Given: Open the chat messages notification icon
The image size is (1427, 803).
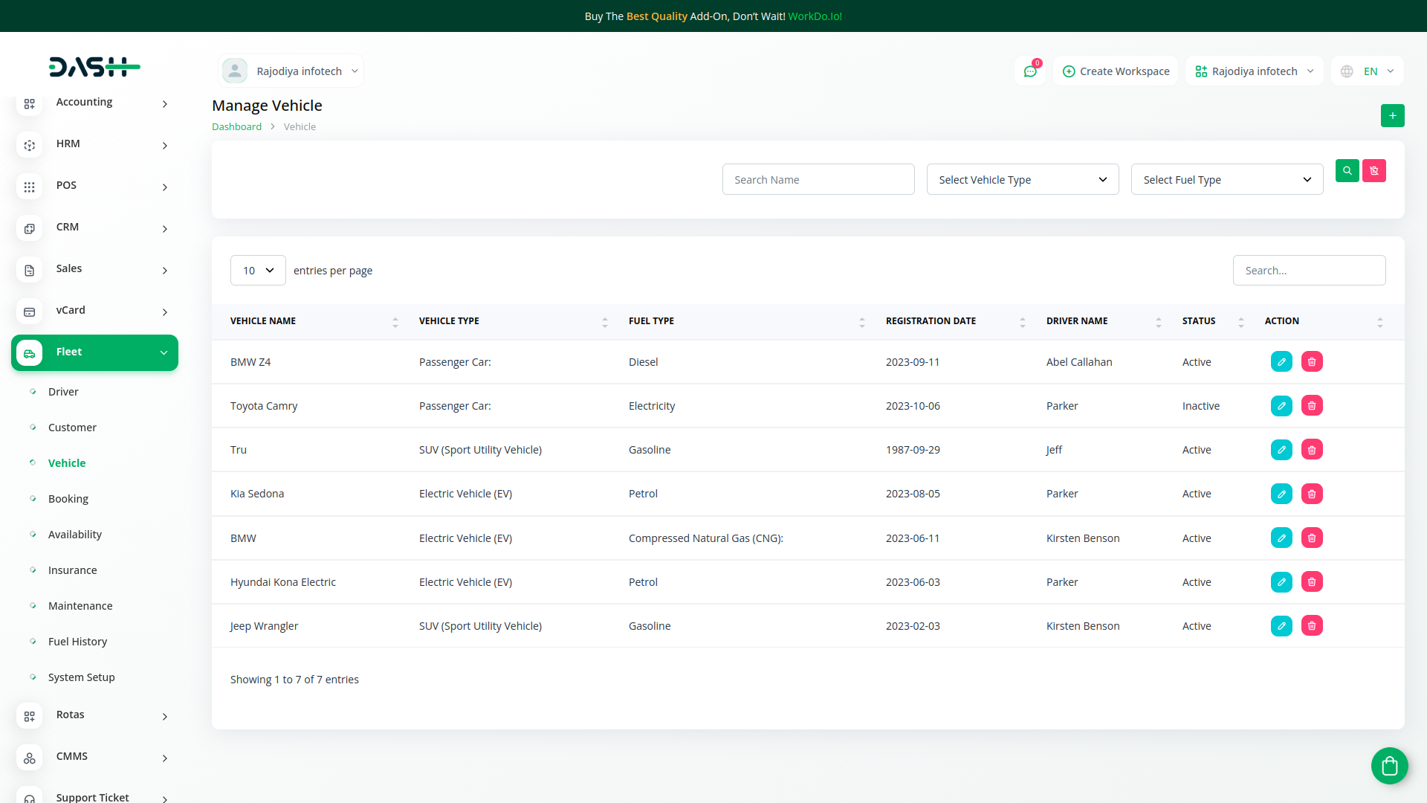Looking at the screenshot, I should coord(1029,71).
